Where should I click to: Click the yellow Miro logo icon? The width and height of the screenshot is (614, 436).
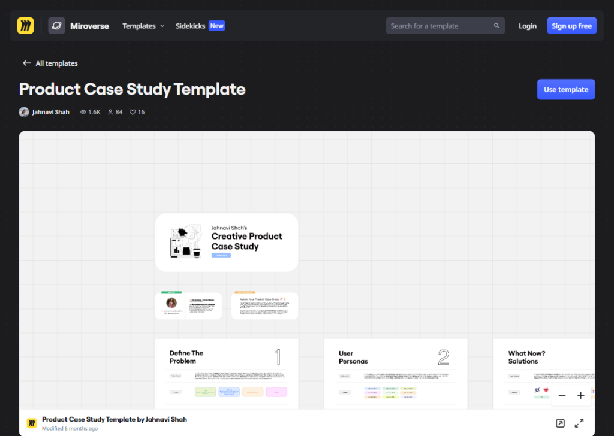pos(25,26)
